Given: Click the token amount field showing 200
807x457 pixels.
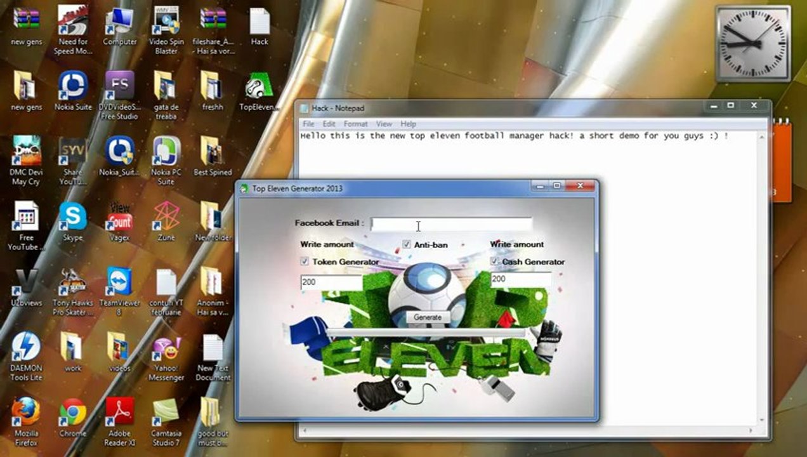Looking at the screenshot, I should [x=331, y=281].
